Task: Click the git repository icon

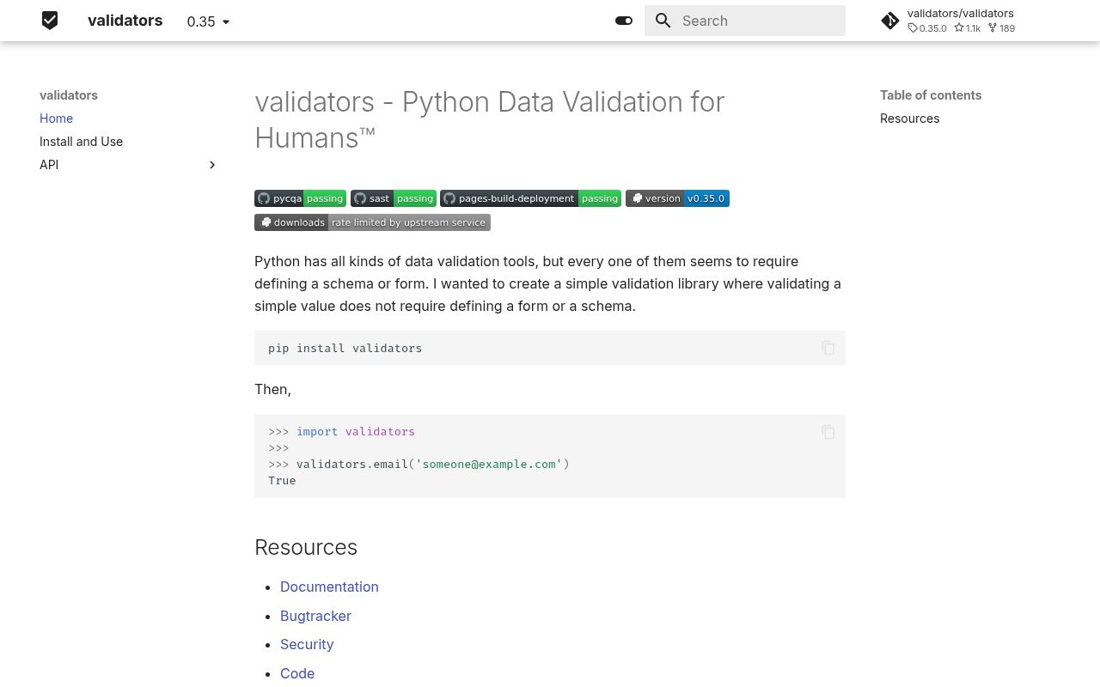Action: 890,21
